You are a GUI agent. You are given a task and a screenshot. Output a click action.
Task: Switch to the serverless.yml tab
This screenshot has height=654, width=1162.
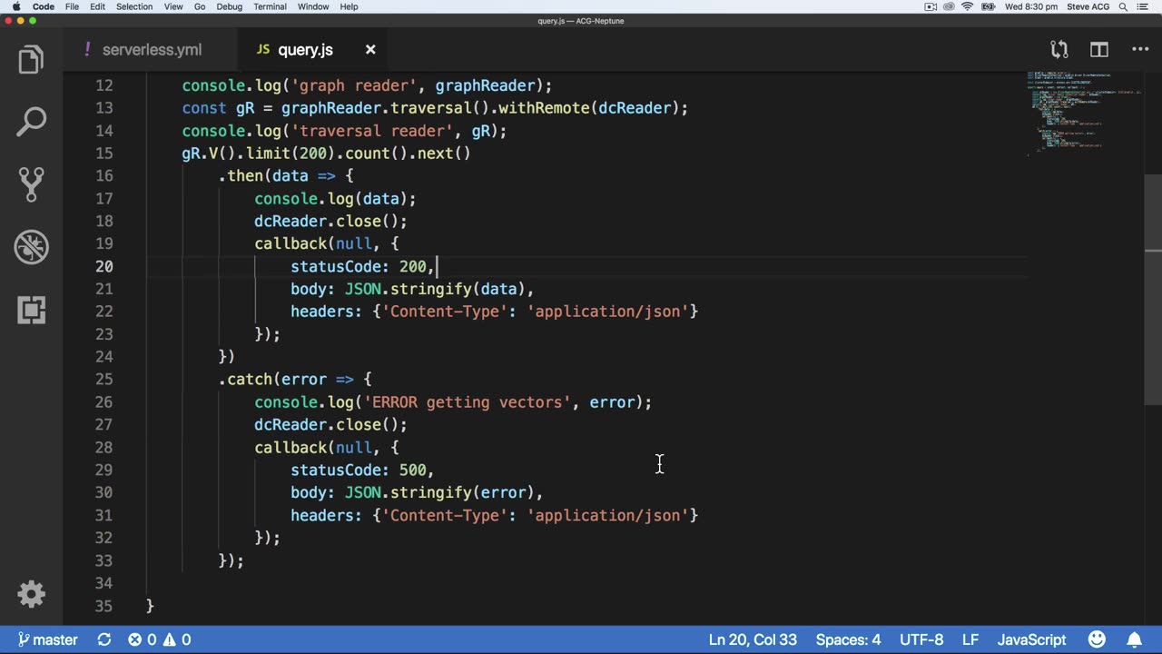(x=151, y=50)
